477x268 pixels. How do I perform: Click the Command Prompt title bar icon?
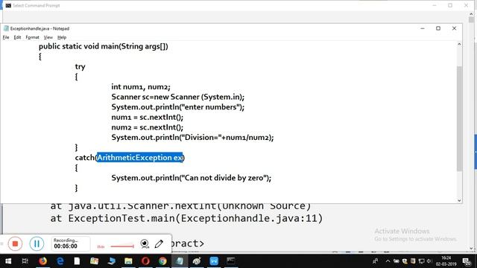[8, 5]
